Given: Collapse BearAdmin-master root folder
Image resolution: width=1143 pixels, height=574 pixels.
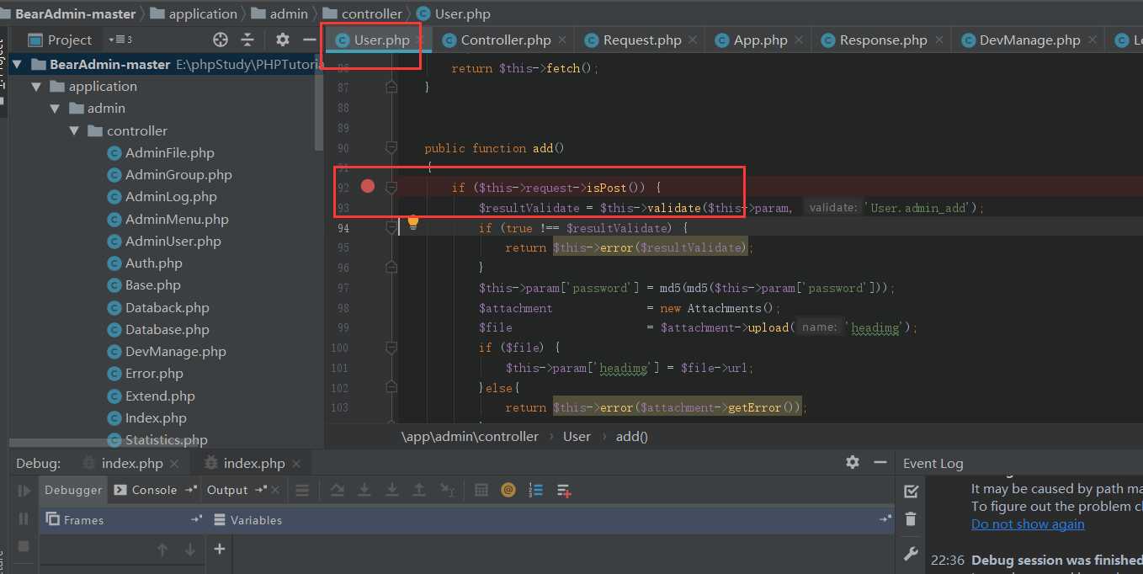Looking at the screenshot, I should (x=17, y=65).
